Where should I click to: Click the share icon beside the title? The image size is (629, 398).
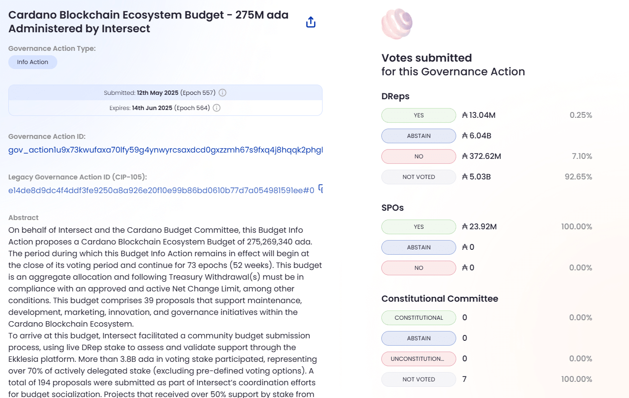[x=310, y=22]
